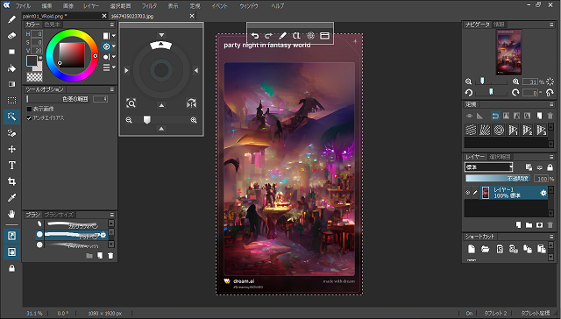Image resolution: width=561 pixels, height=319 pixels.
Task: Select the Move tool
Action: coord(11,149)
